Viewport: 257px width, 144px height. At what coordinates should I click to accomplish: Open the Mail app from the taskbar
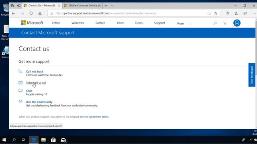click(63, 140)
